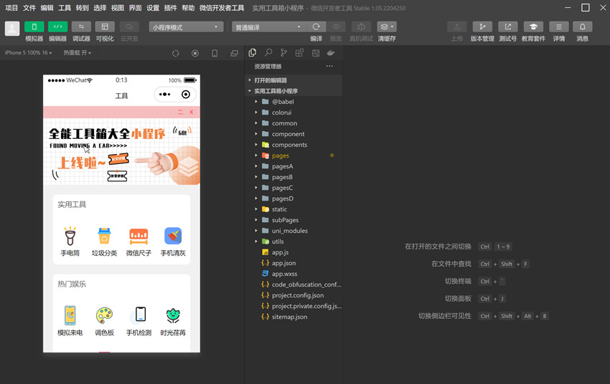Select the explorer files icon

tap(253, 53)
